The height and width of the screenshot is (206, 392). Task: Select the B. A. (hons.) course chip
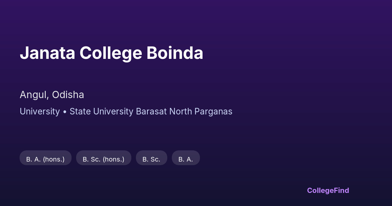pyautogui.click(x=45, y=159)
